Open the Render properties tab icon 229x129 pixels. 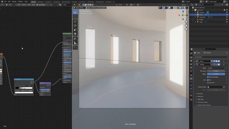(191, 57)
